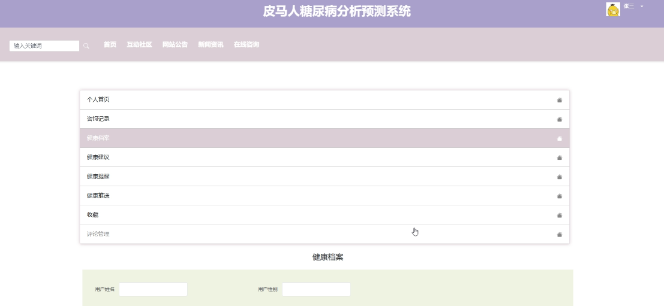
Task: Click the search magnifier icon
Action: 86,46
